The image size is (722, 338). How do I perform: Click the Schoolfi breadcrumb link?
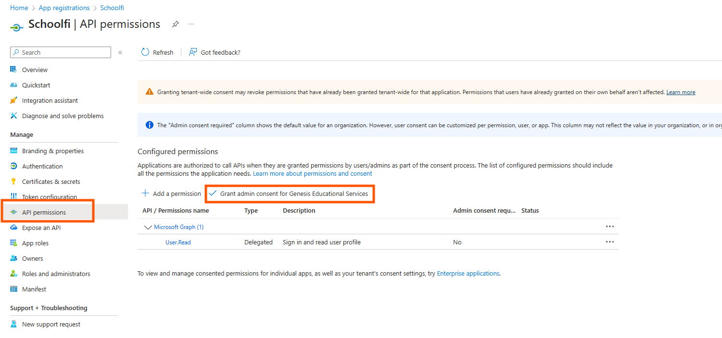coord(112,8)
